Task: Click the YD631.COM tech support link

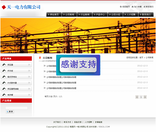Action: click(104, 127)
